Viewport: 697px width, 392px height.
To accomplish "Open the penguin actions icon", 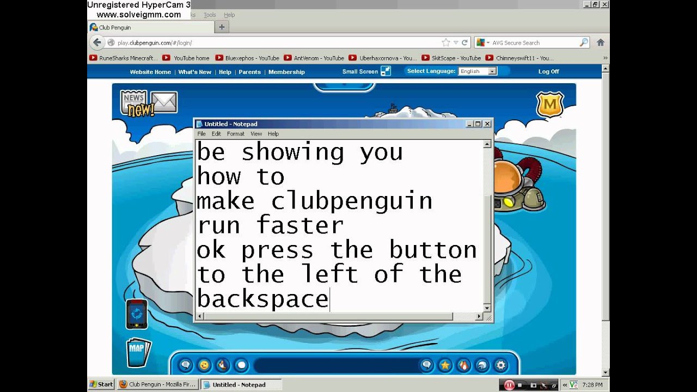I will [222, 365].
